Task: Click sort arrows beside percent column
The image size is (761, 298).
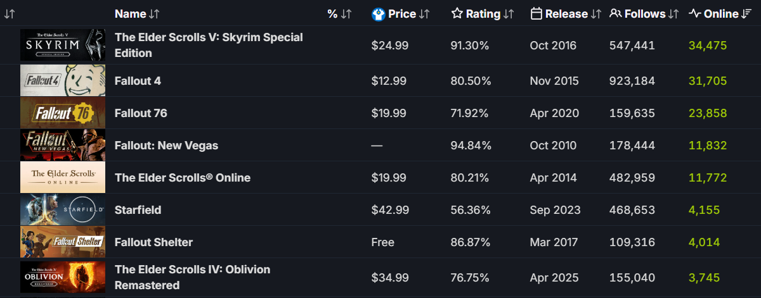Action: [x=346, y=14]
